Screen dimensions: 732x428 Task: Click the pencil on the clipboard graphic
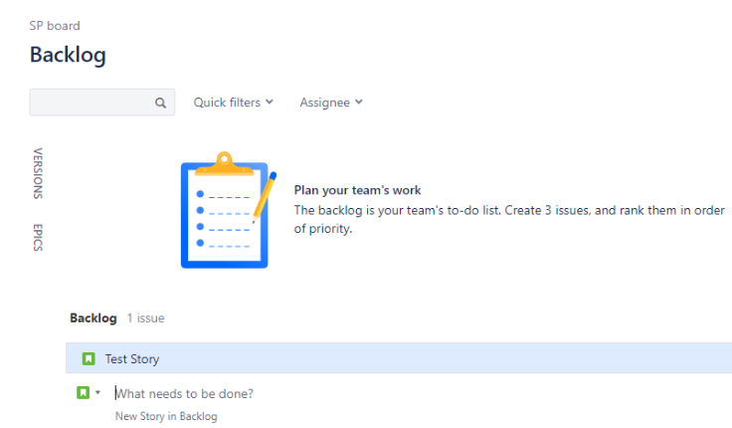pos(265,197)
